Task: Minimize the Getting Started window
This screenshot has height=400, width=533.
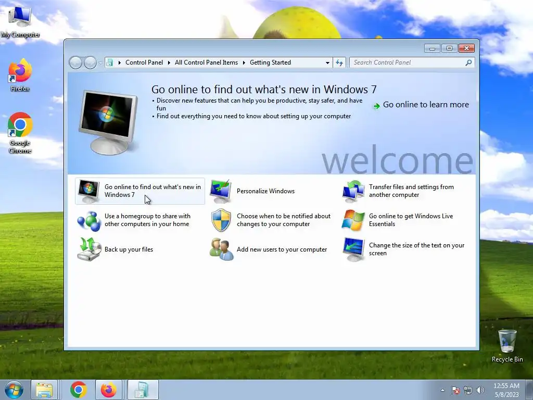Action: pos(432,48)
